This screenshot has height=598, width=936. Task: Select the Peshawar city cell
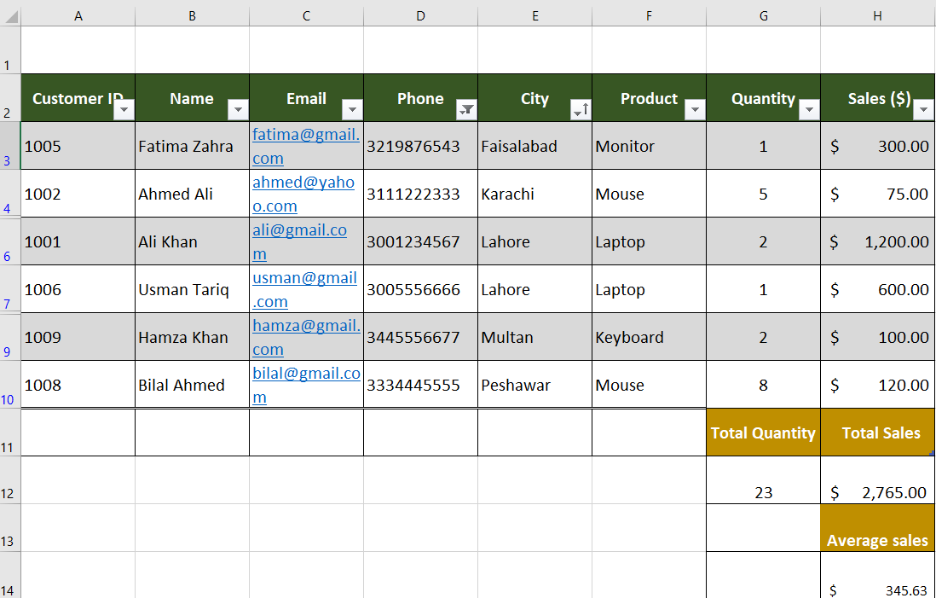(534, 385)
